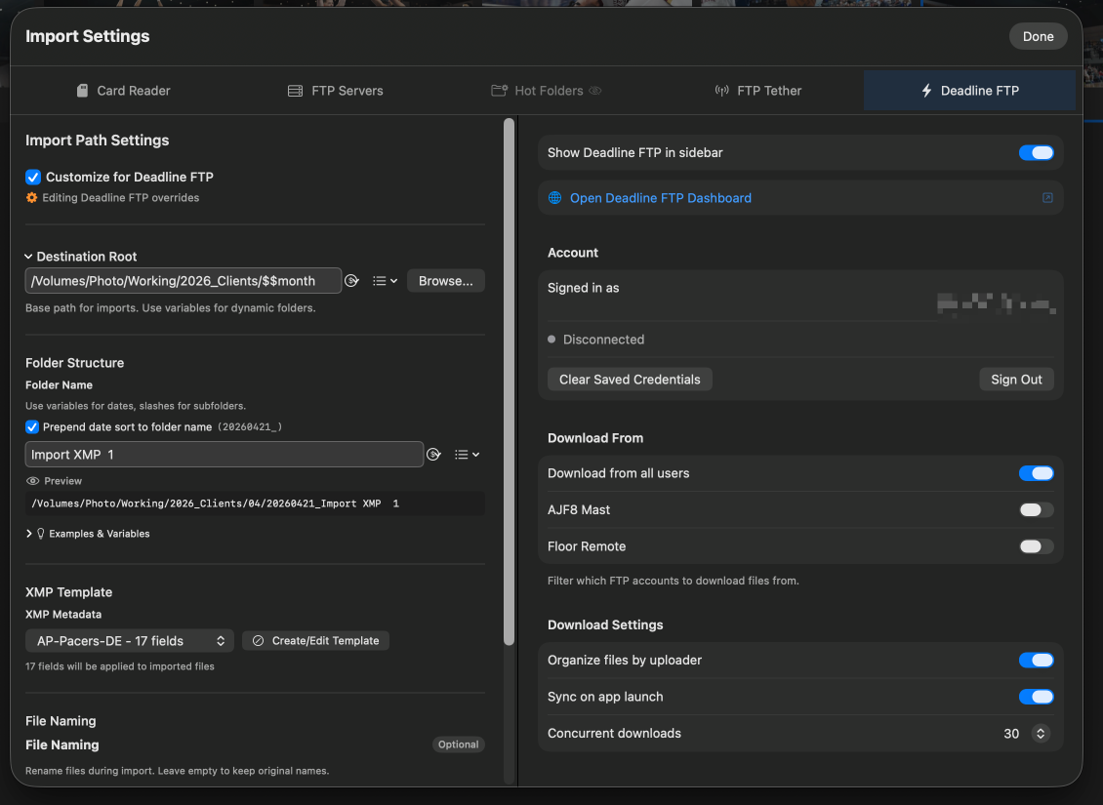This screenshot has height=805, width=1103.
Task: Click the external link icon for Dashboard
Action: [1047, 197]
